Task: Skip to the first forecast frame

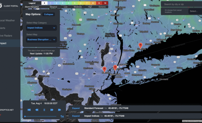Action: 28,110
